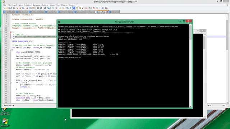Click the Zoom In toolbar icon
230x129 pixels.
[53, 8]
